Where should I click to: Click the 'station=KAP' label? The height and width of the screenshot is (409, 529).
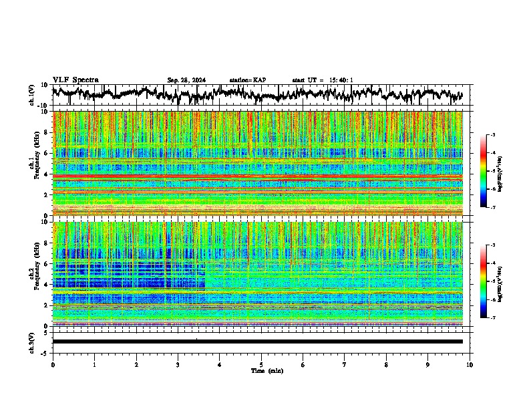click(x=248, y=80)
